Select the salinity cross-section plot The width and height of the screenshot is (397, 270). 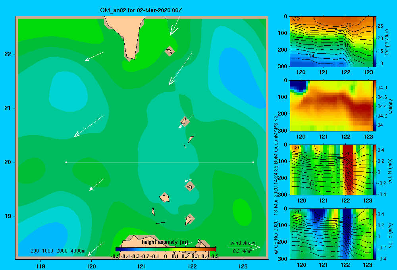coord(331,106)
